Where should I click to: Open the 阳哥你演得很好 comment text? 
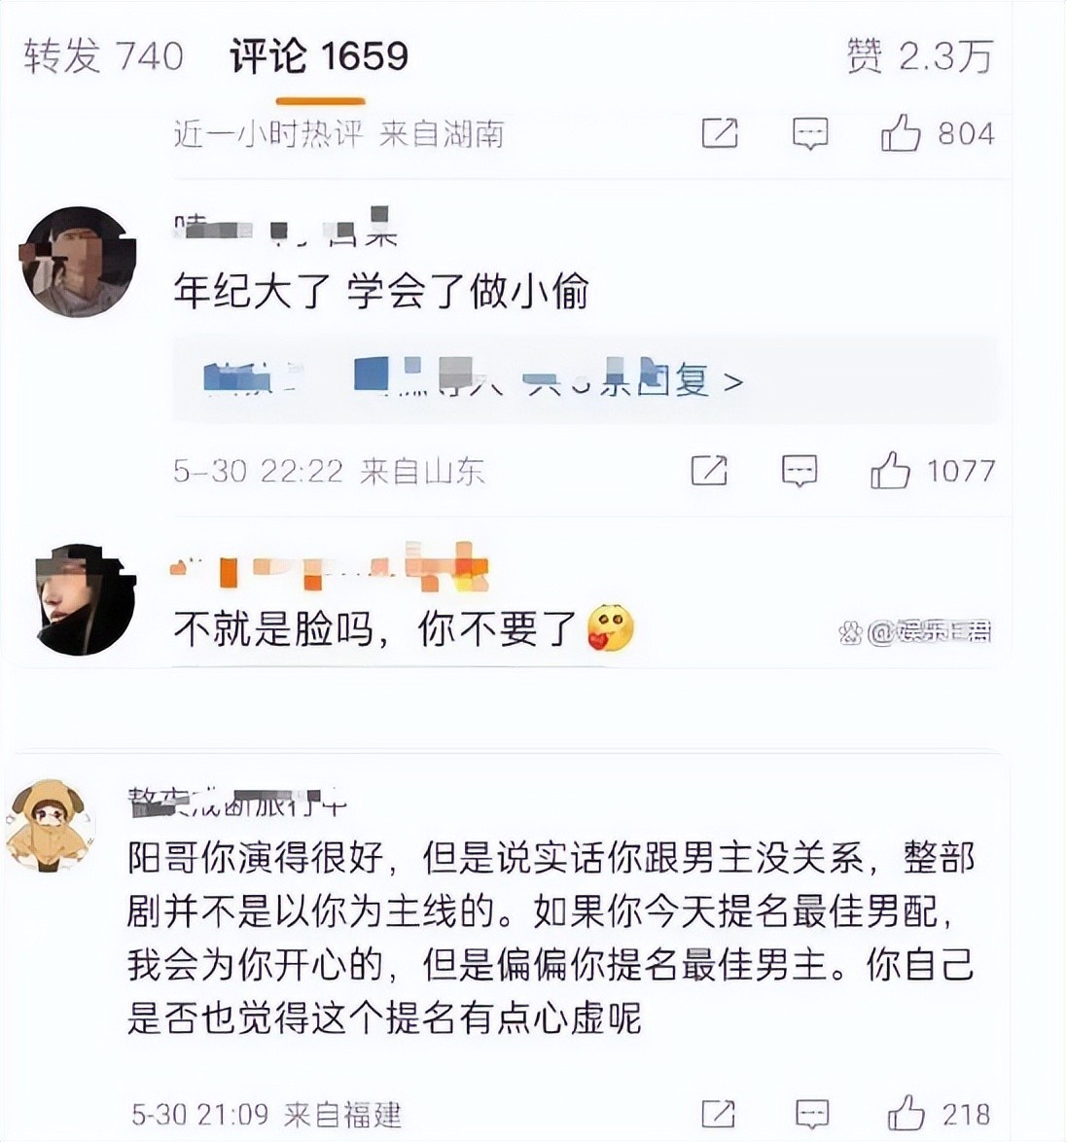click(x=551, y=938)
